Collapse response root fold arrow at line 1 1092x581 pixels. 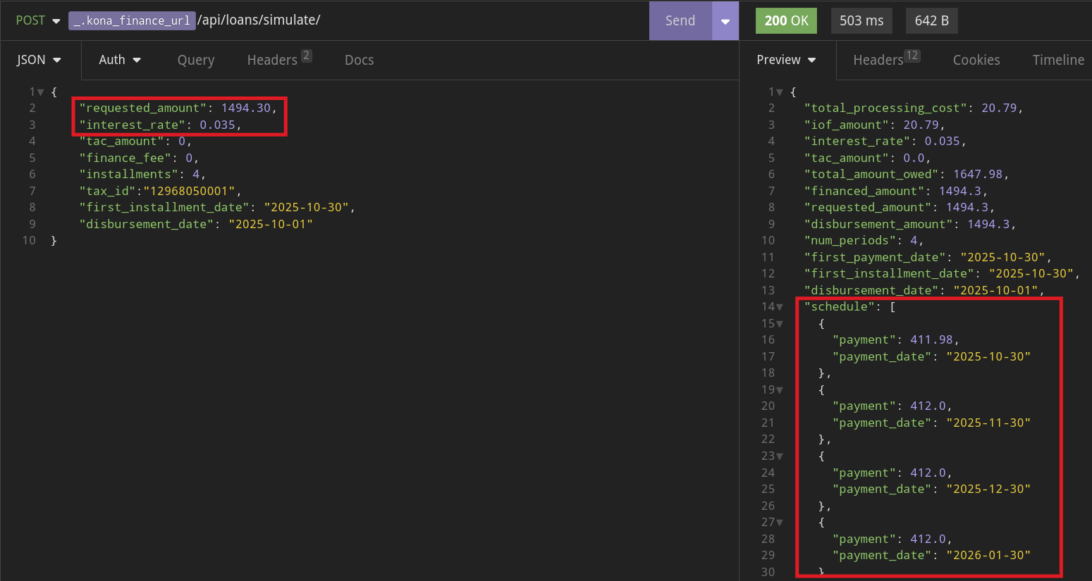(779, 92)
